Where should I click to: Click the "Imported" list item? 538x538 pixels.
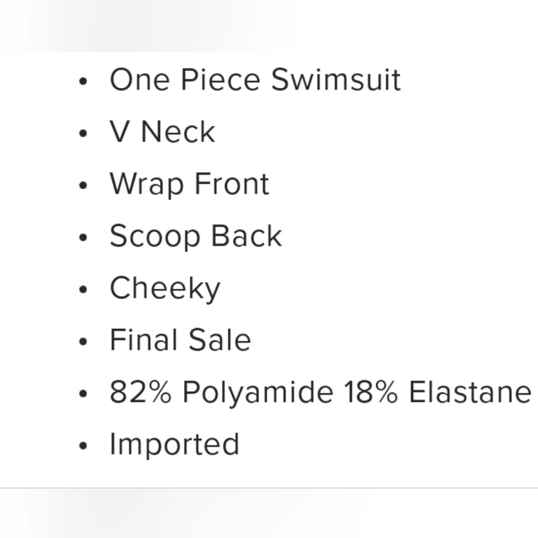(x=174, y=444)
